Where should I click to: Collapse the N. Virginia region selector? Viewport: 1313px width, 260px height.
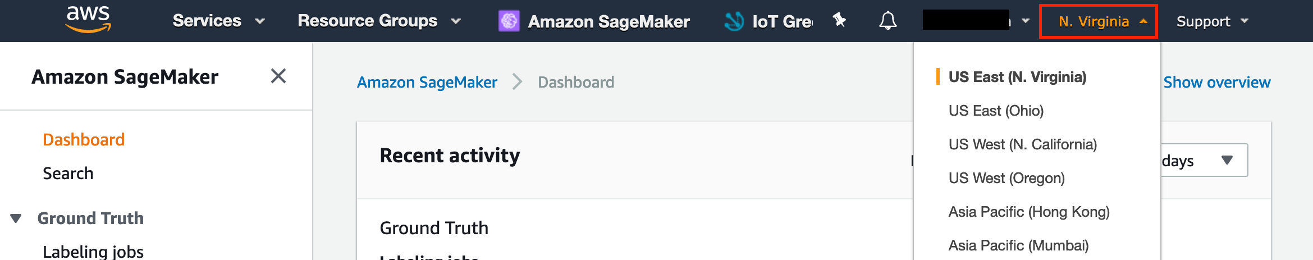(x=1098, y=21)
